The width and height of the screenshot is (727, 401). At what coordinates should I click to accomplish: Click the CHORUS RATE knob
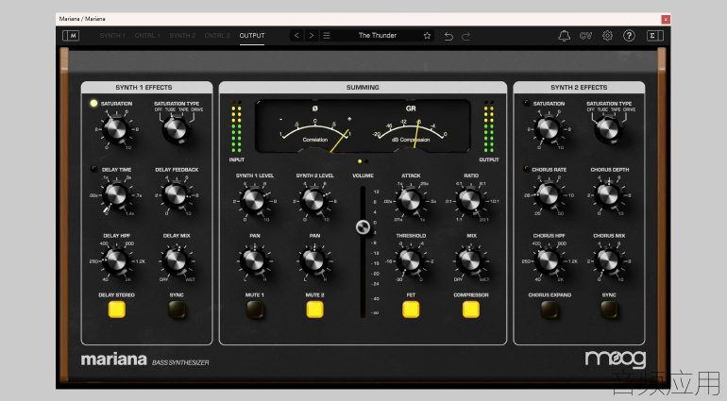549,195
